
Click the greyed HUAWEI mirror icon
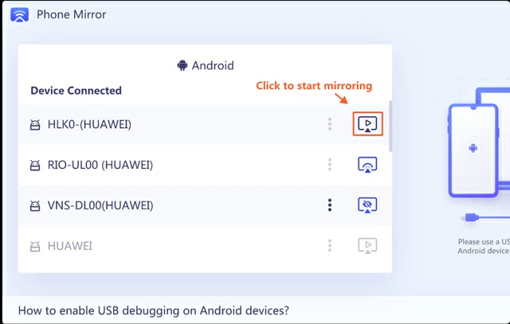coord(367,246)
